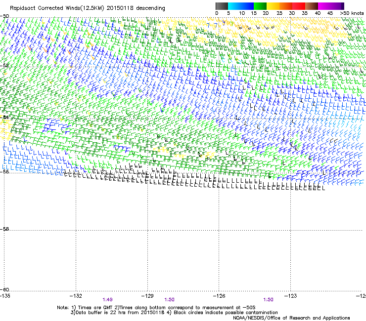This screenshot has height=321, width=366.
Task: Click the '3)Data buffer is 22 hrs' note line
Action: [174, 313]
